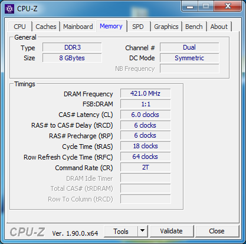Click the RAS# to CAS# Delay (tRCD) label
This screenshot has width=246, height=244.
[x=72, y=125]
